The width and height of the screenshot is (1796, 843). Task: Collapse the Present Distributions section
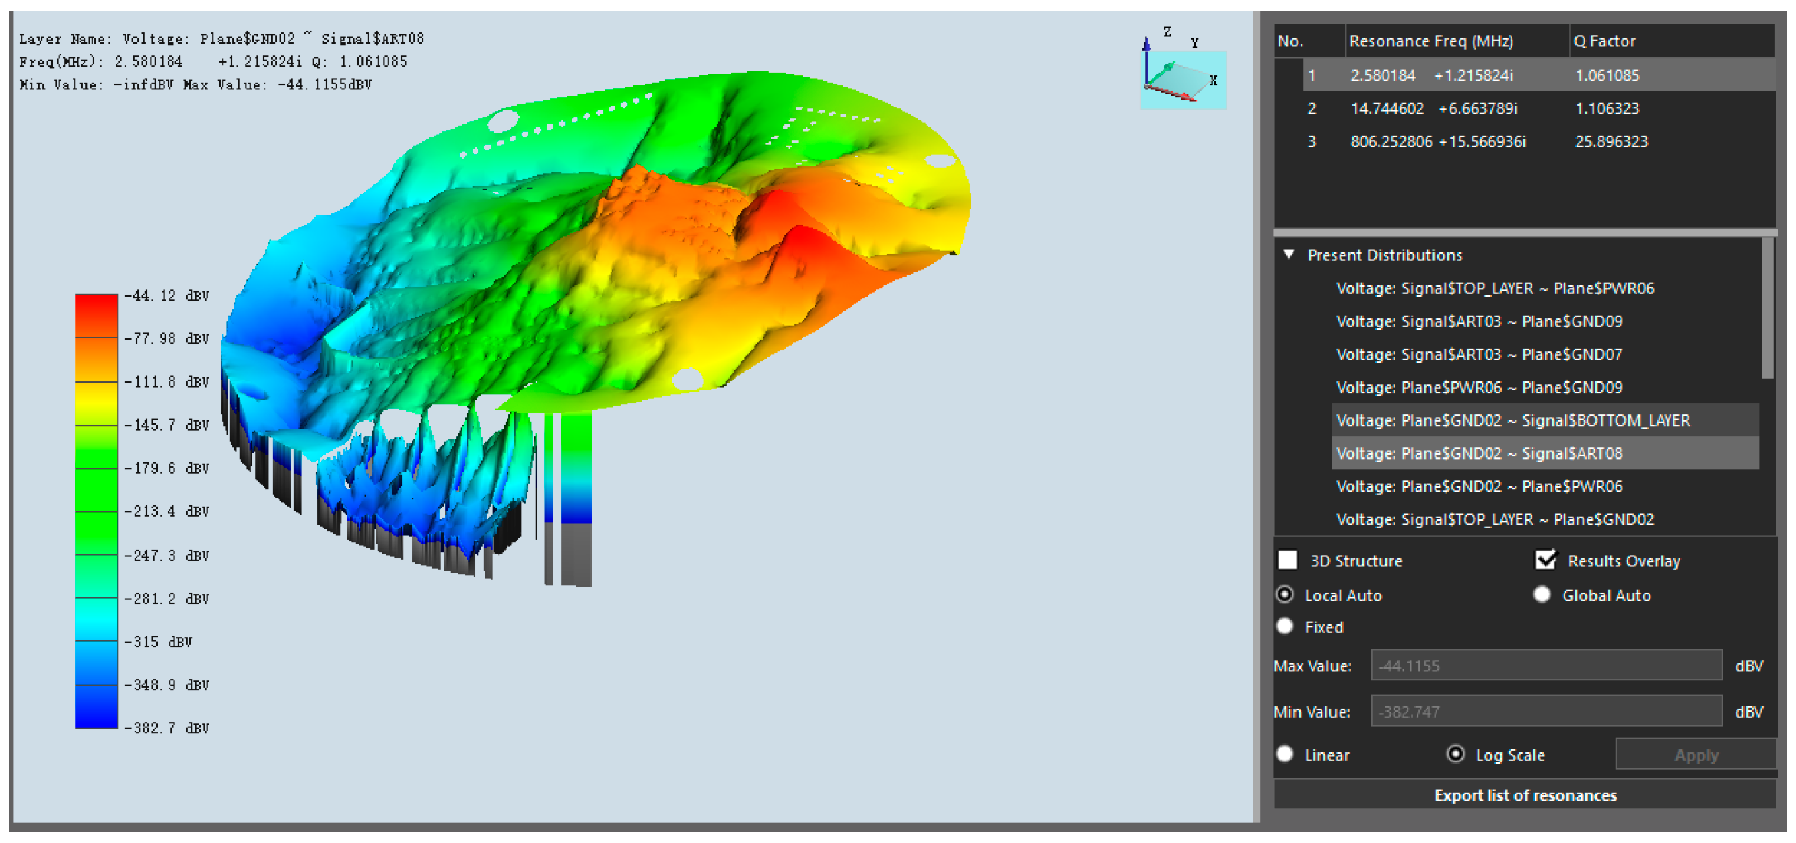pyautogui.click(x=1289, y=254)
